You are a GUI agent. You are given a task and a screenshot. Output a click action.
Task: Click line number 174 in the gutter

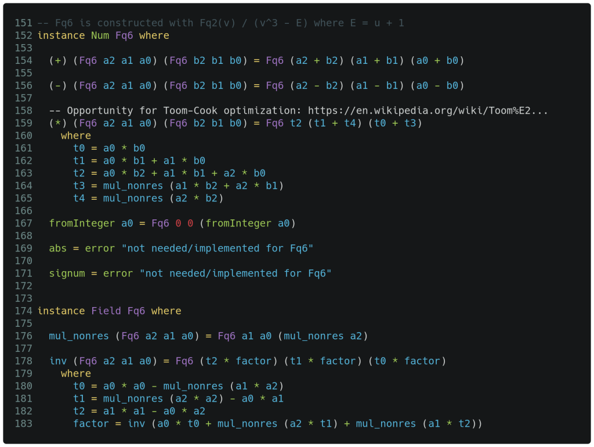pyautogui.click(x=23, y=311)
